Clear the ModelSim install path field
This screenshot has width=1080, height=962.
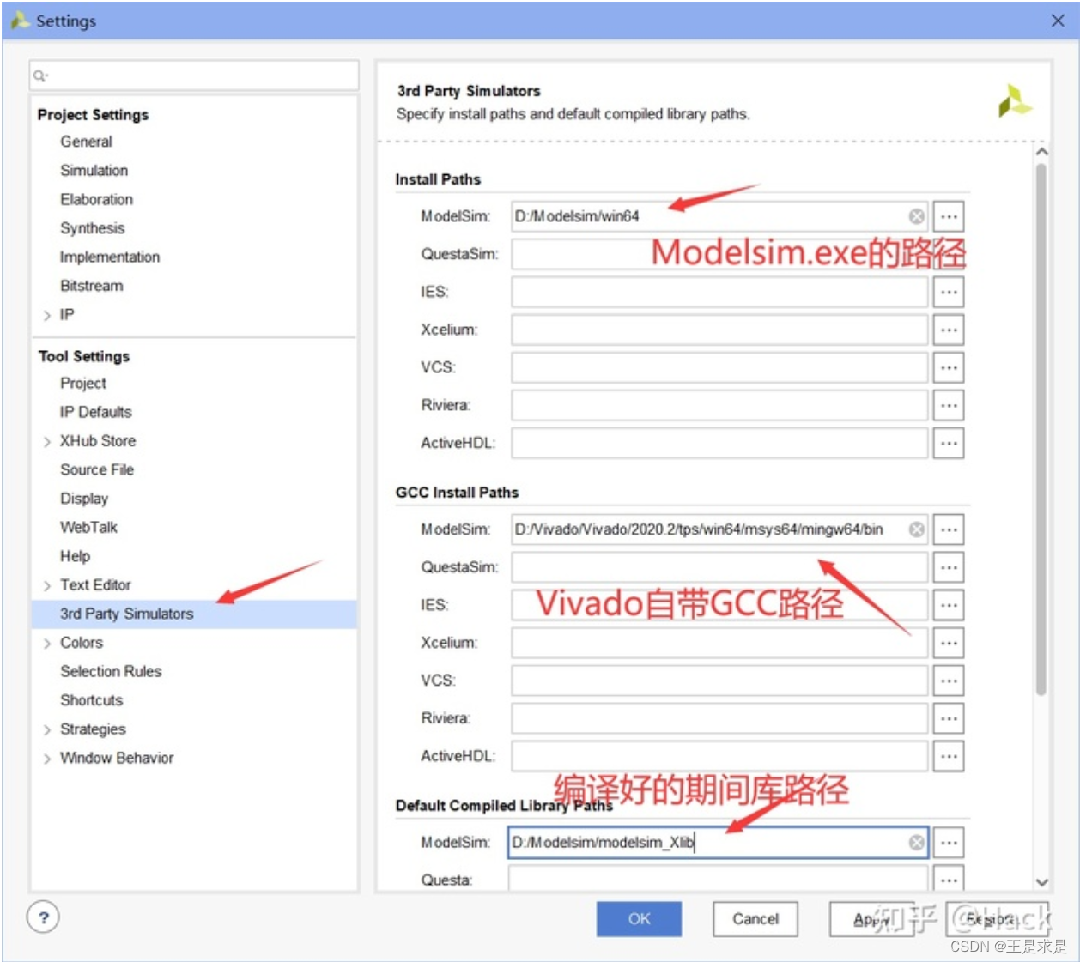click(917, 216)
